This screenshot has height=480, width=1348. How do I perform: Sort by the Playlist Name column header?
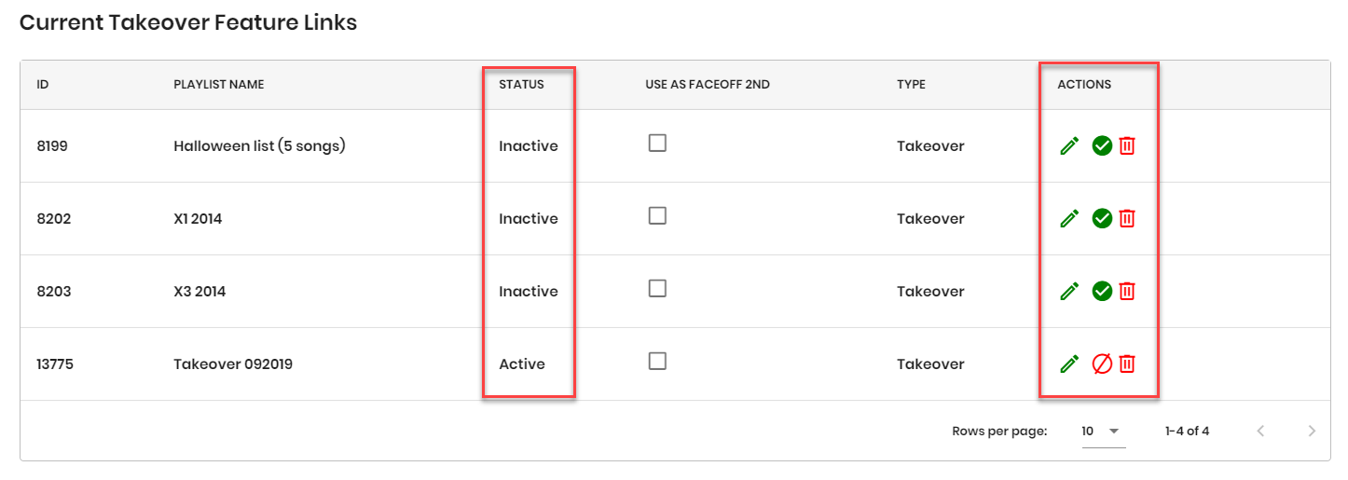click(x=218, y=85)
